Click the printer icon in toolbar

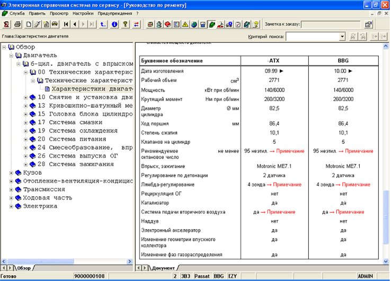pyautogui.click(x=17, y=24)
